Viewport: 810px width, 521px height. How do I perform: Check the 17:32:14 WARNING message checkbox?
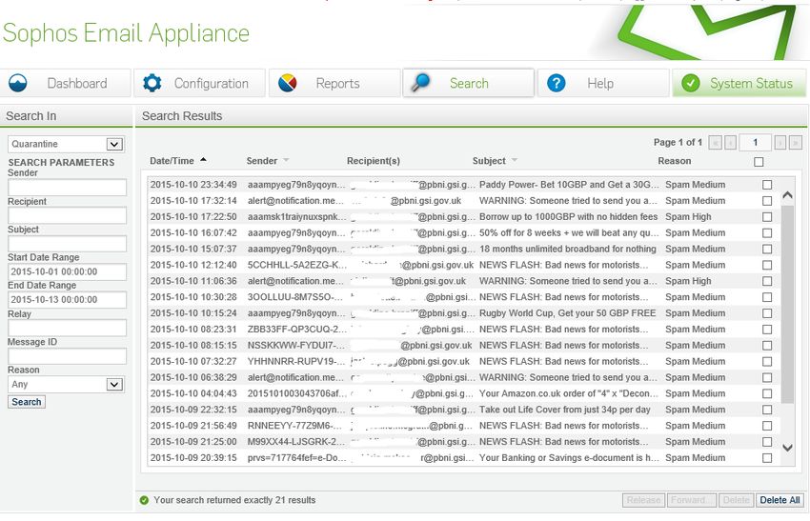click(x=767, y=201)
